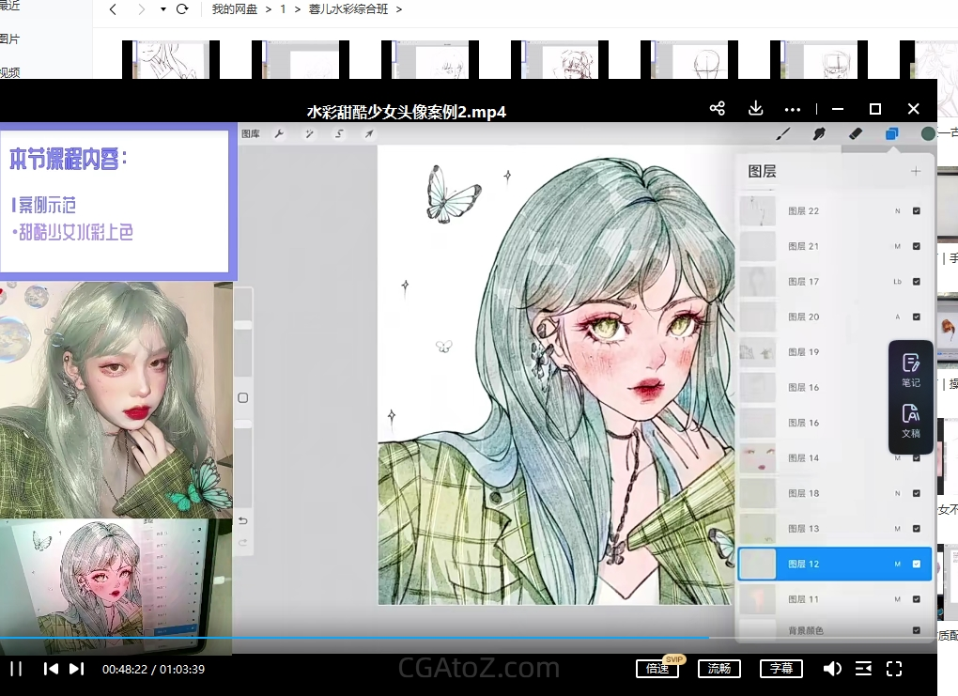Refresh the current folder listing

[182, 9]
